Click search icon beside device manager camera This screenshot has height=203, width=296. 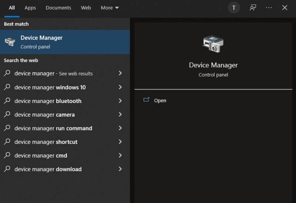7,114
